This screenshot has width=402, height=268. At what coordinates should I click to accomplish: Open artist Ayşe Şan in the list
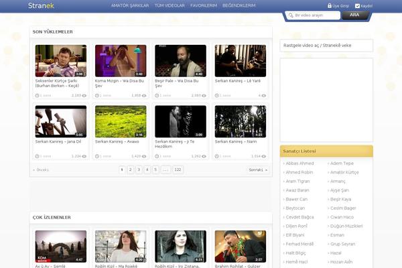tap(340, 190)
